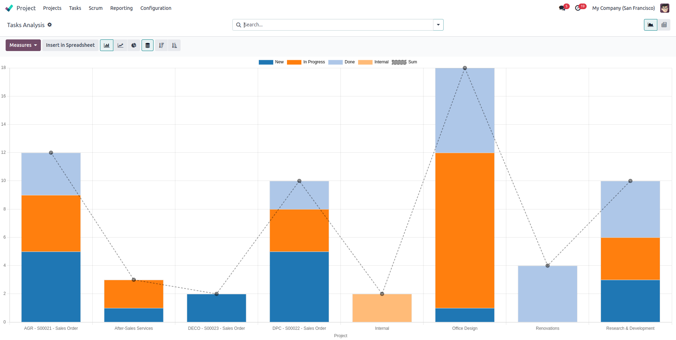The width and height of the screenshot is (676, 340).
Task: Open the Tasks Analysis settings gear
Action: pos(50,25)
